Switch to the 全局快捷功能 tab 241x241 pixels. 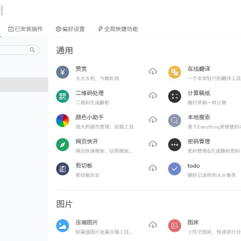[x=118, y=29]
